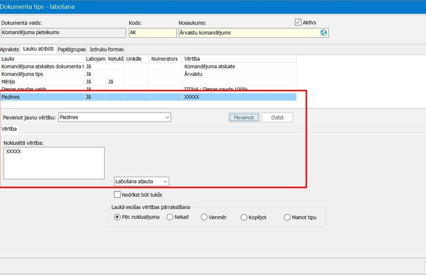Click inside the Kods input field
Viewport: 426px width, 278px height.
[x=152, y=32]
